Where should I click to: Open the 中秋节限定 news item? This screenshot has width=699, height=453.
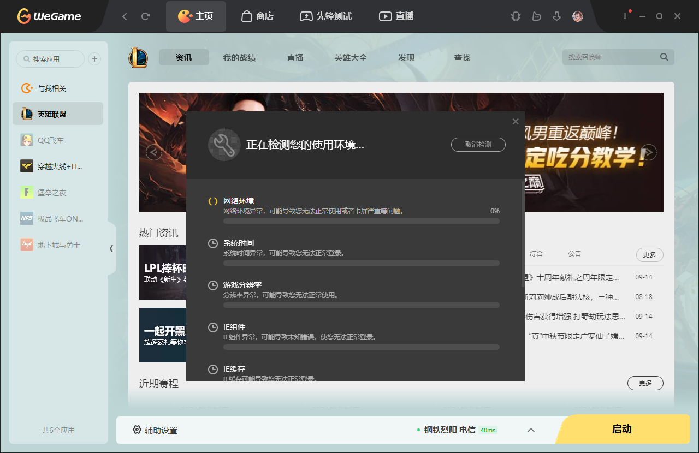coord(576,336)
